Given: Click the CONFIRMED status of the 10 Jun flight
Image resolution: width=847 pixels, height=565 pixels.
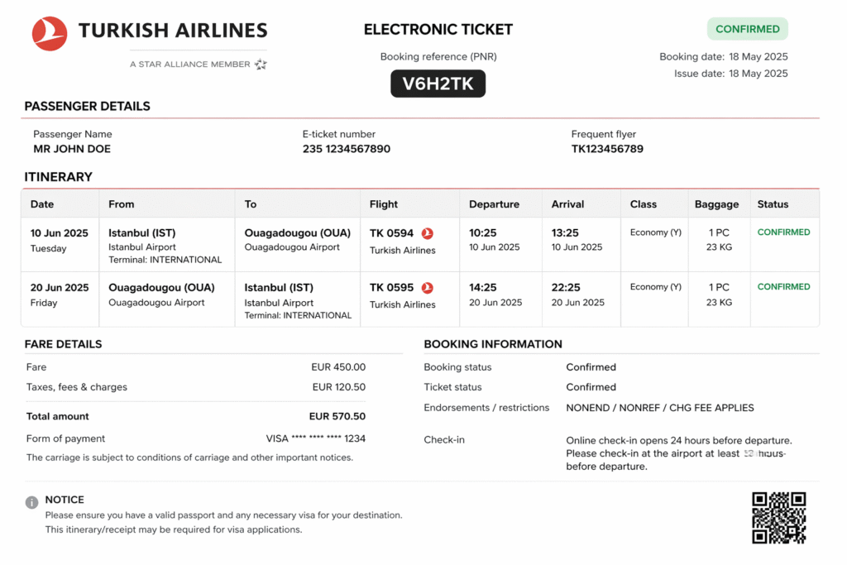Looking at the screenshot, I should click(x=783, y=232).
